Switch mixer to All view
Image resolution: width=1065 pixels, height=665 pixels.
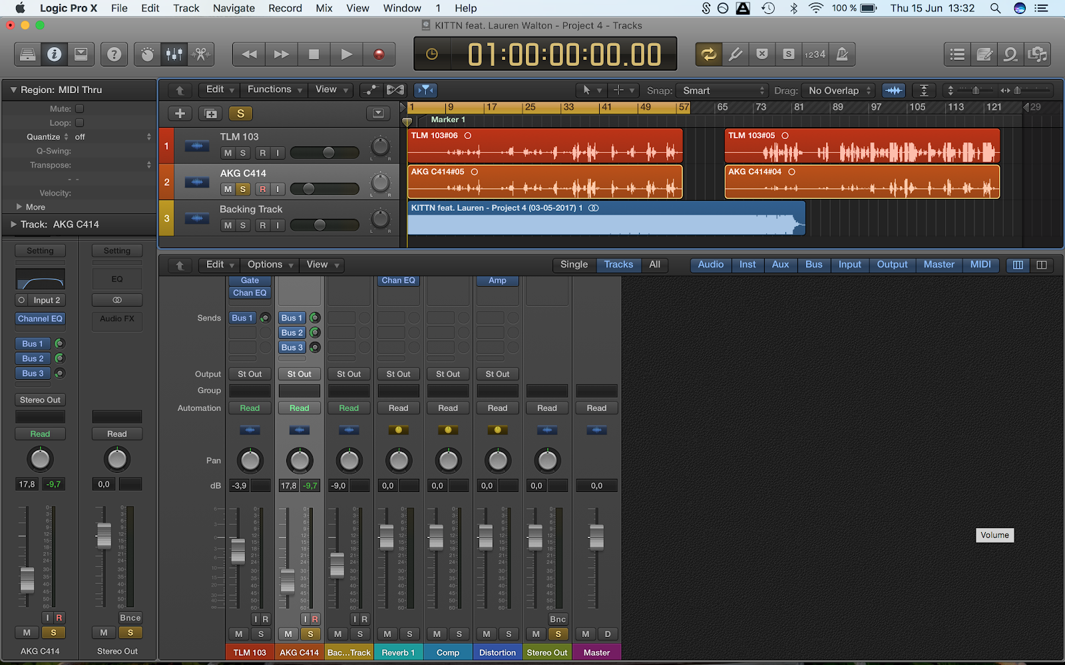coord(655,265)
